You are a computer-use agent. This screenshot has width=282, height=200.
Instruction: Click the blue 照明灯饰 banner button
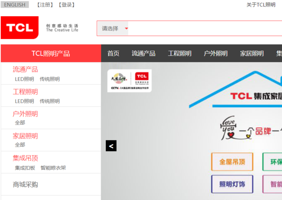click(x=232, y=184)
